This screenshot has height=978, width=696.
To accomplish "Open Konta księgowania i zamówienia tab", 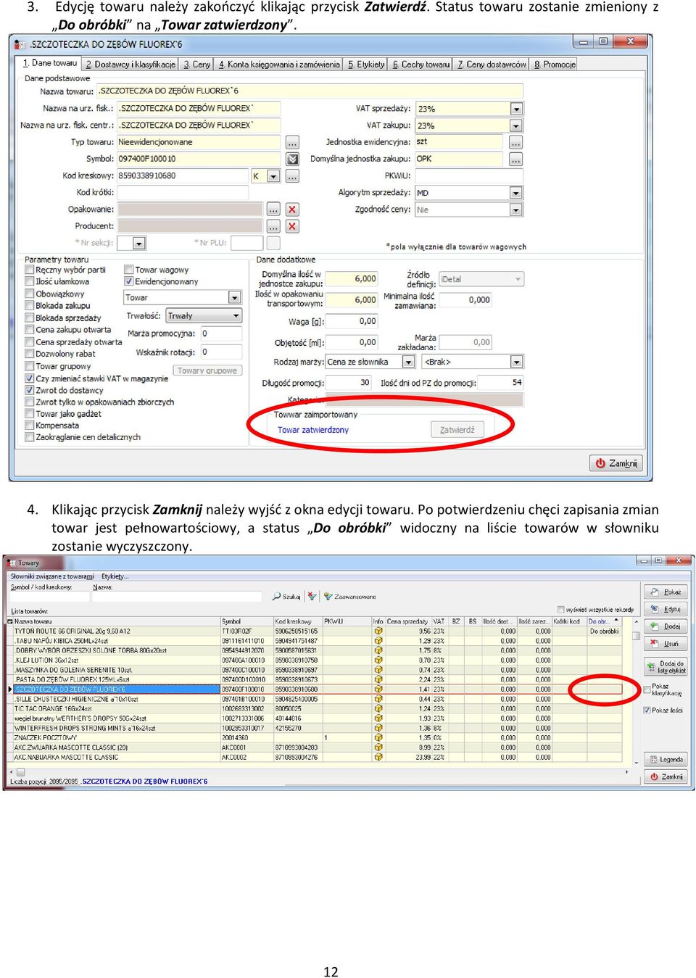I will coord(279,65).
